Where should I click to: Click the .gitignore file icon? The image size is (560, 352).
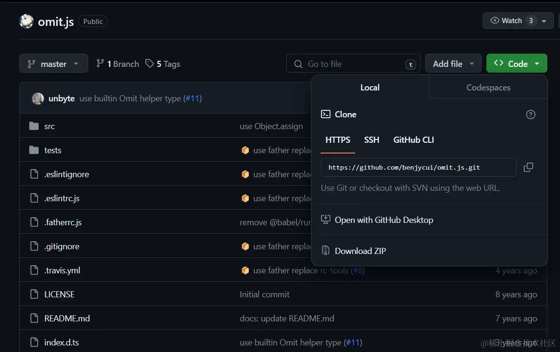tap(34, 246)
